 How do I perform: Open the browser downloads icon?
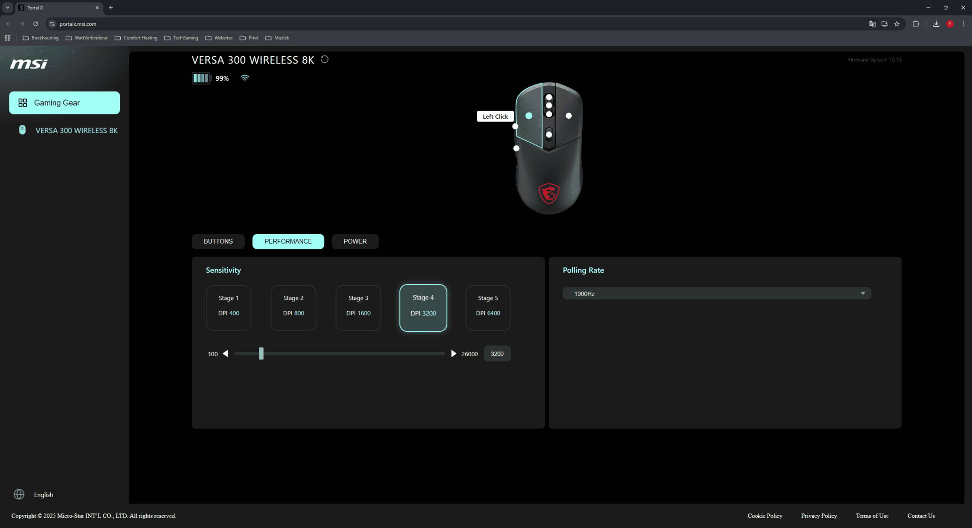click(936, 24)
